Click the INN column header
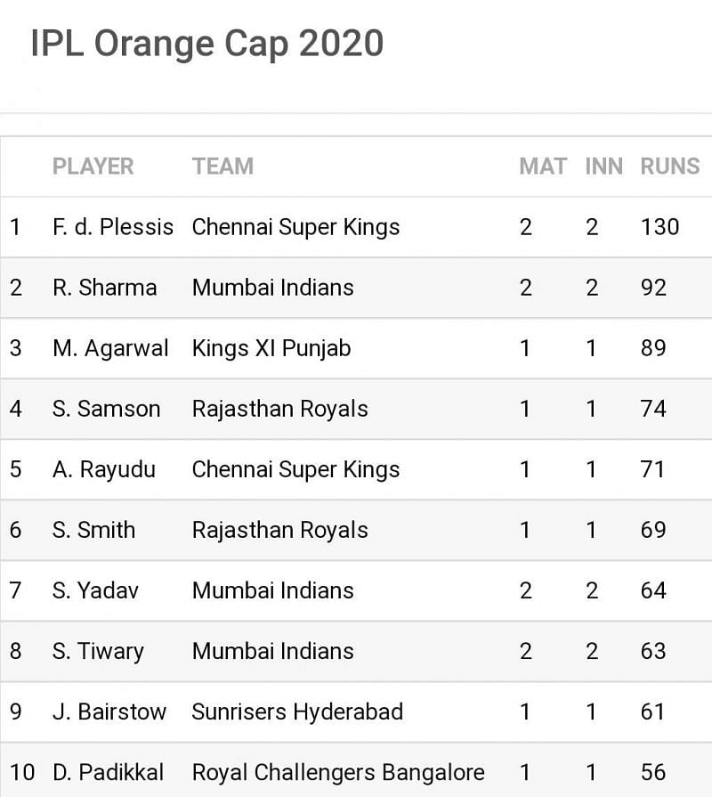Screen dimensions: 712x797 (x=603, y=167)
